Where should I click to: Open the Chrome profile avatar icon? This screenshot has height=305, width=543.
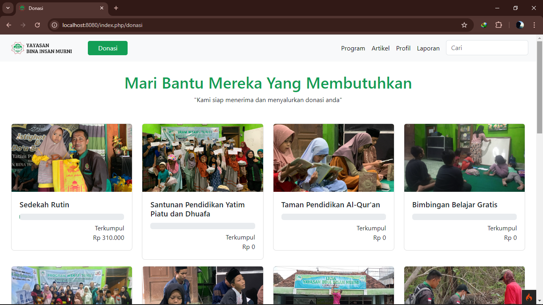(520, 25)
